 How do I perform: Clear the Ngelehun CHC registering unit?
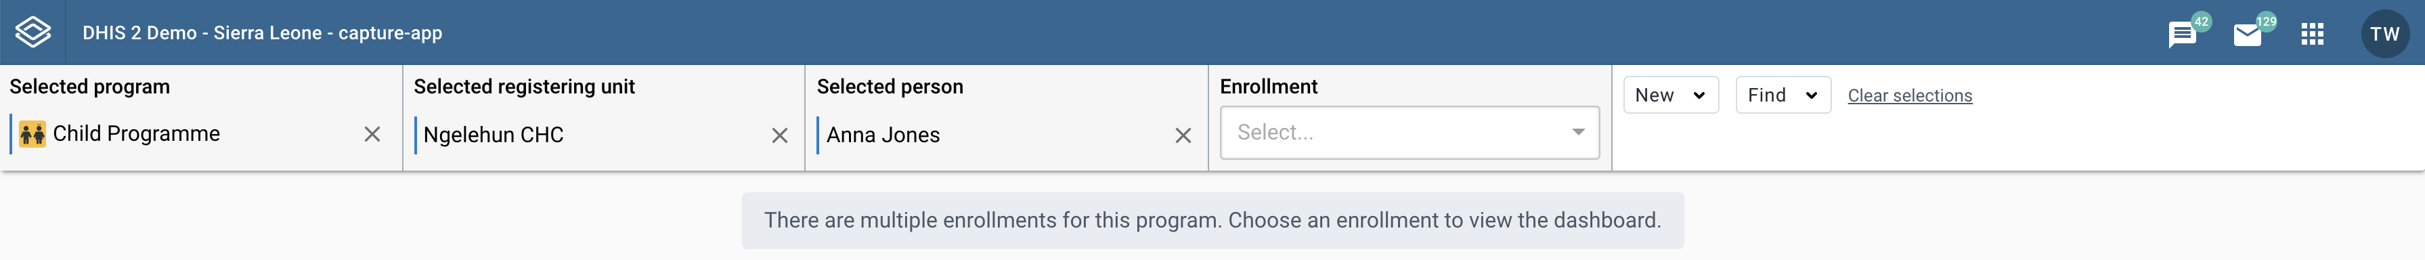click(x=779, y=135)
